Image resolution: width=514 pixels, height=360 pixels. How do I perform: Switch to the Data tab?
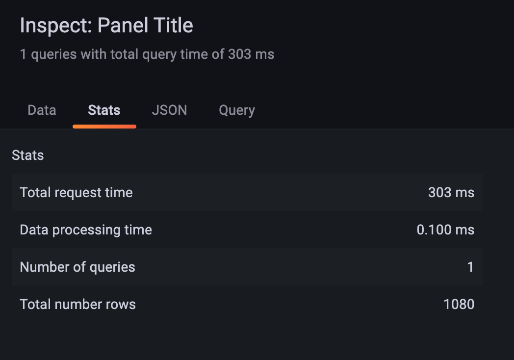tap(41, 110)
